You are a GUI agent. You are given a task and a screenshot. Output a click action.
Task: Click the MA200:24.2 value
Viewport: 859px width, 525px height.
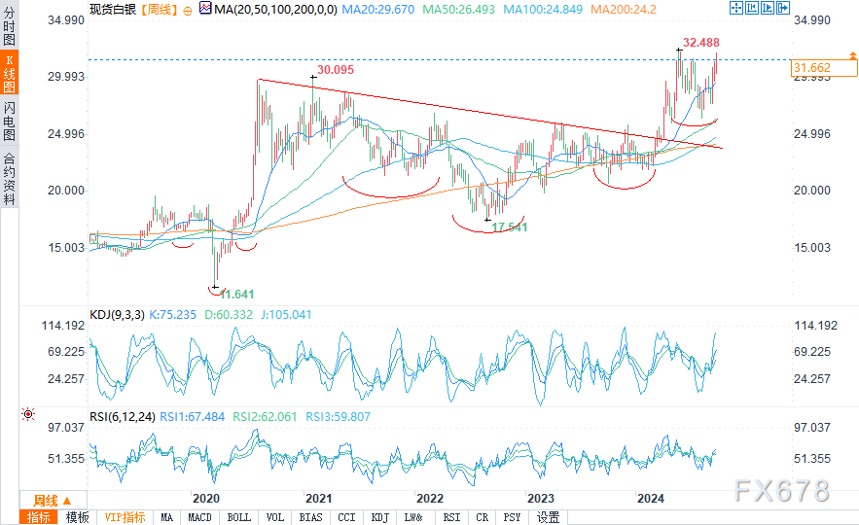pos(624,10)
